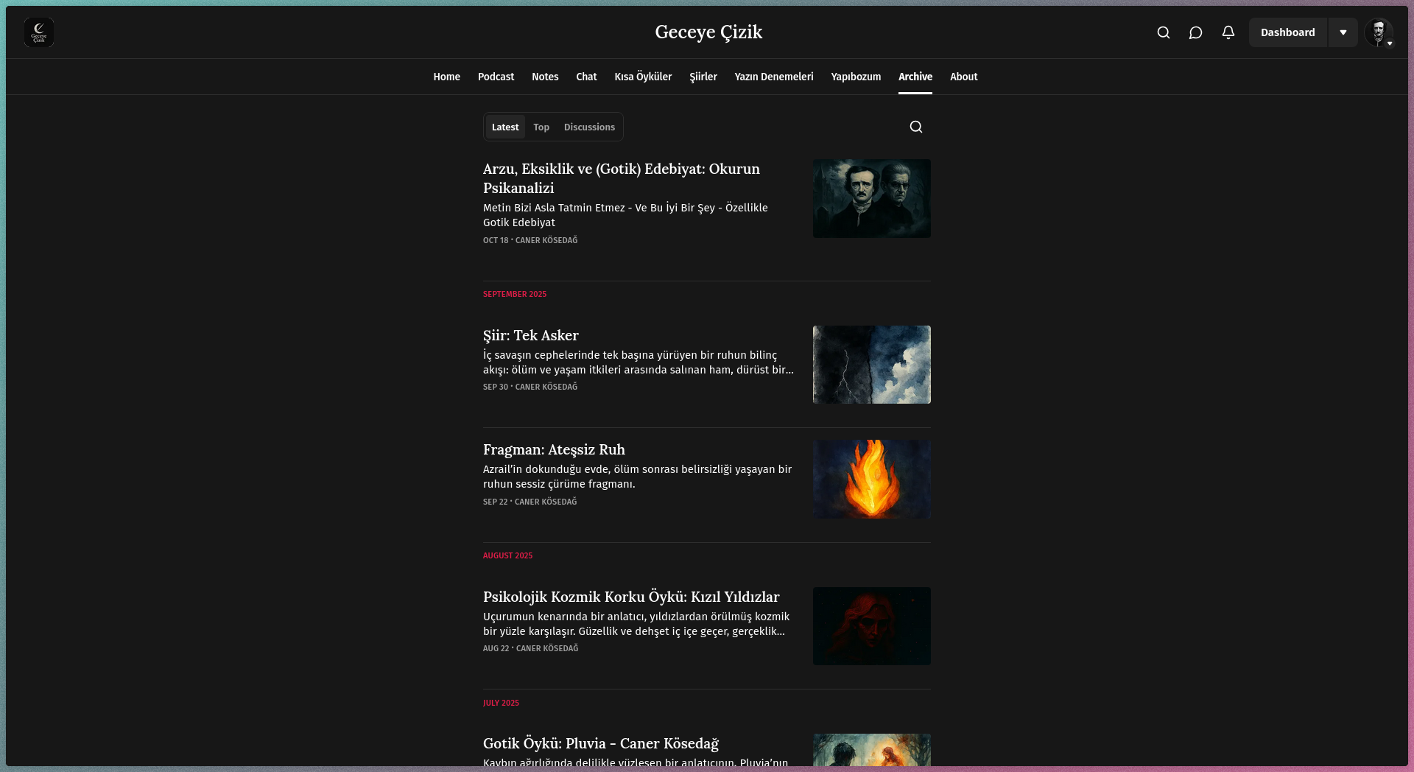1414x772 pixels.
Task: Search the archive with magnifier icon
Action: (x=916, y=127)
